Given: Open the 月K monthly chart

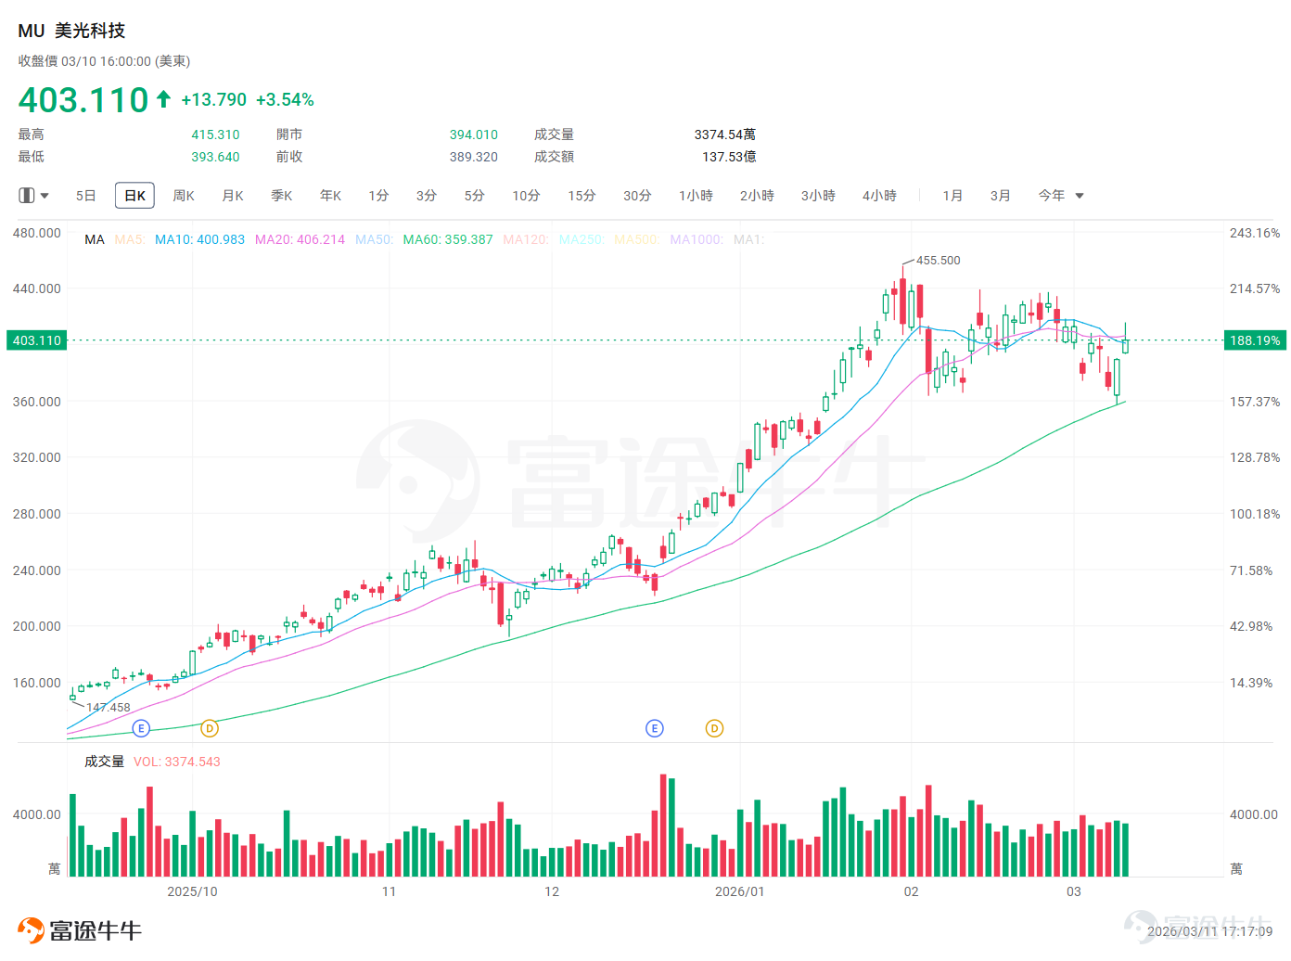Looking at the screenshot, I should [233, 196].
